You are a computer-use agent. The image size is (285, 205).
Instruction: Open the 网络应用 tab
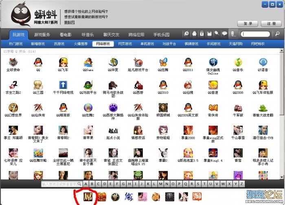click(136, 35)
